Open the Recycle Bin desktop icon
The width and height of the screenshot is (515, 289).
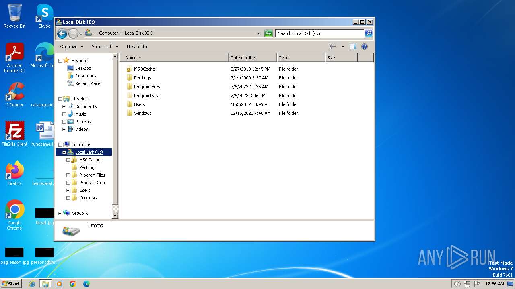coord(14,16)
